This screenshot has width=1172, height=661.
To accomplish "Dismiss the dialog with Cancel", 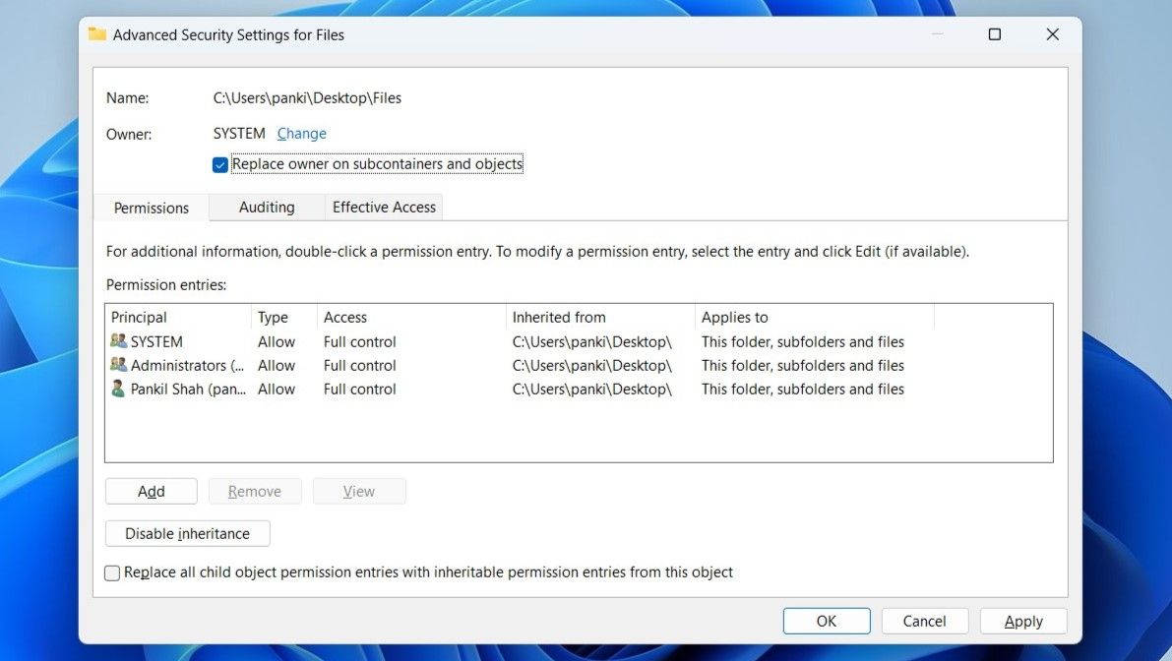I will tap(924, 621).
